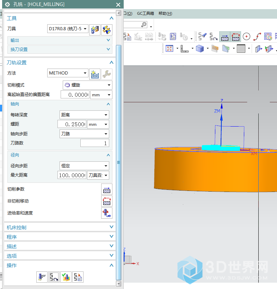Click the create new tool icon

(x=95, y=30)
